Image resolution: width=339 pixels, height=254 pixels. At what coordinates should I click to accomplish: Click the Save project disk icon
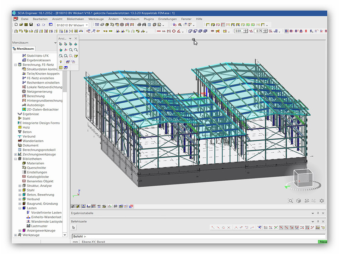(x=31, y=25)
